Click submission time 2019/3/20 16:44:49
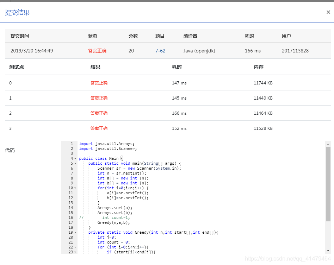334x265 pixels. (32, 51)
